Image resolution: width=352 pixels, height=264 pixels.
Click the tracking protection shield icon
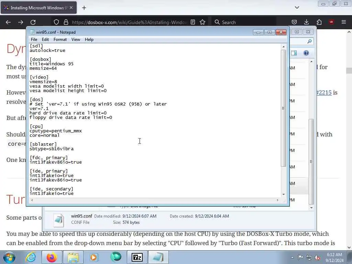click(x=56, y=22)
